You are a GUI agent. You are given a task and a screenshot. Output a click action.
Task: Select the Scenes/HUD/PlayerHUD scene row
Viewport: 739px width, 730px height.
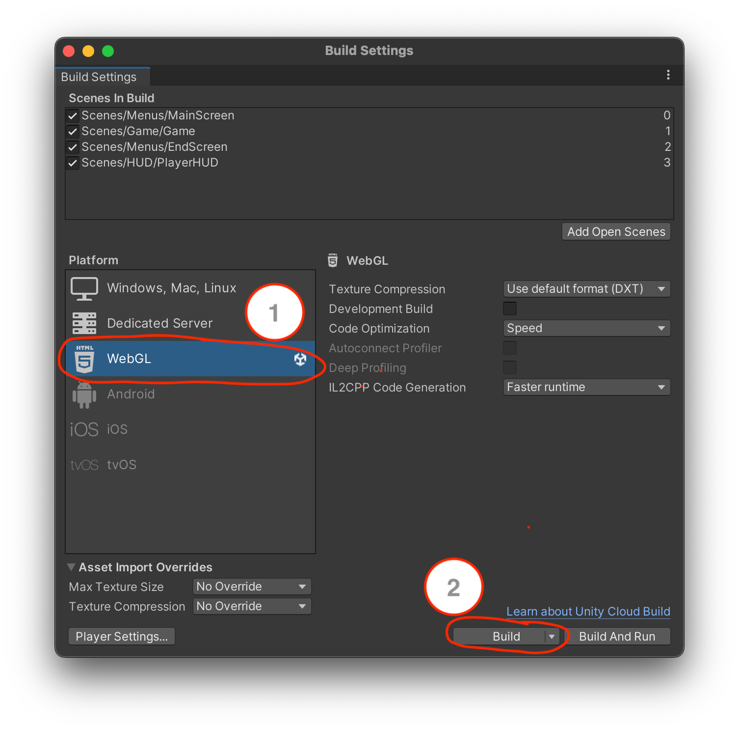point(369,163)
